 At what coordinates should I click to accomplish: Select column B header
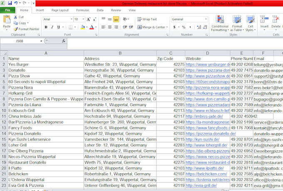coord(120,53)
